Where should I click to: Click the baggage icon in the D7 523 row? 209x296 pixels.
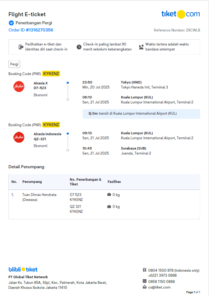(109, 195)
